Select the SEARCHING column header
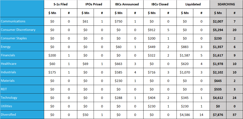 click(226, 4)
